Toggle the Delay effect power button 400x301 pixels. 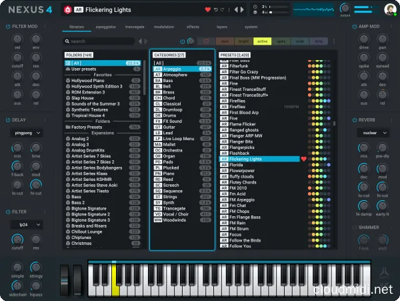(7, 120)
